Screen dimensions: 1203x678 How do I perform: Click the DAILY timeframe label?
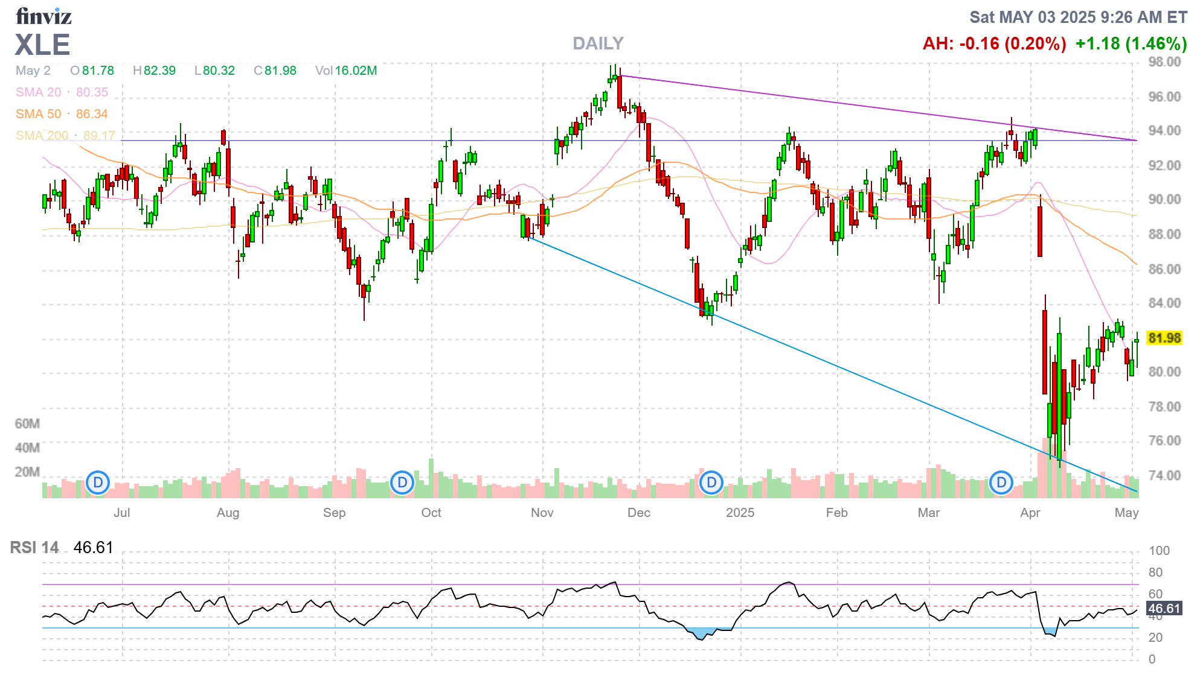598,43
